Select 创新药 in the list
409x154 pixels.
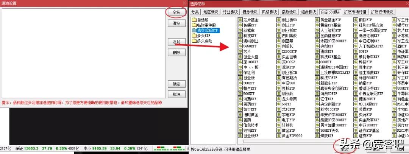(287, 94)
